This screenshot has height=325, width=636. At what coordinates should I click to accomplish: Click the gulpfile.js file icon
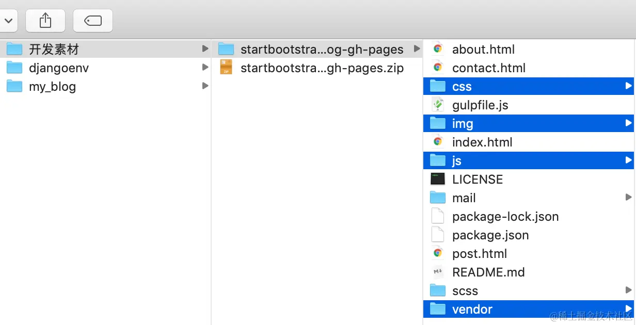[438, 105]
